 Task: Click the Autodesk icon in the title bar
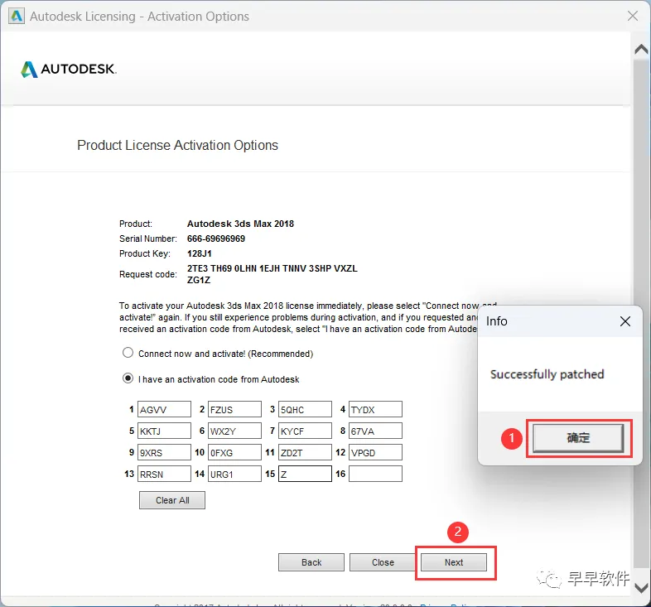[17, 17]
